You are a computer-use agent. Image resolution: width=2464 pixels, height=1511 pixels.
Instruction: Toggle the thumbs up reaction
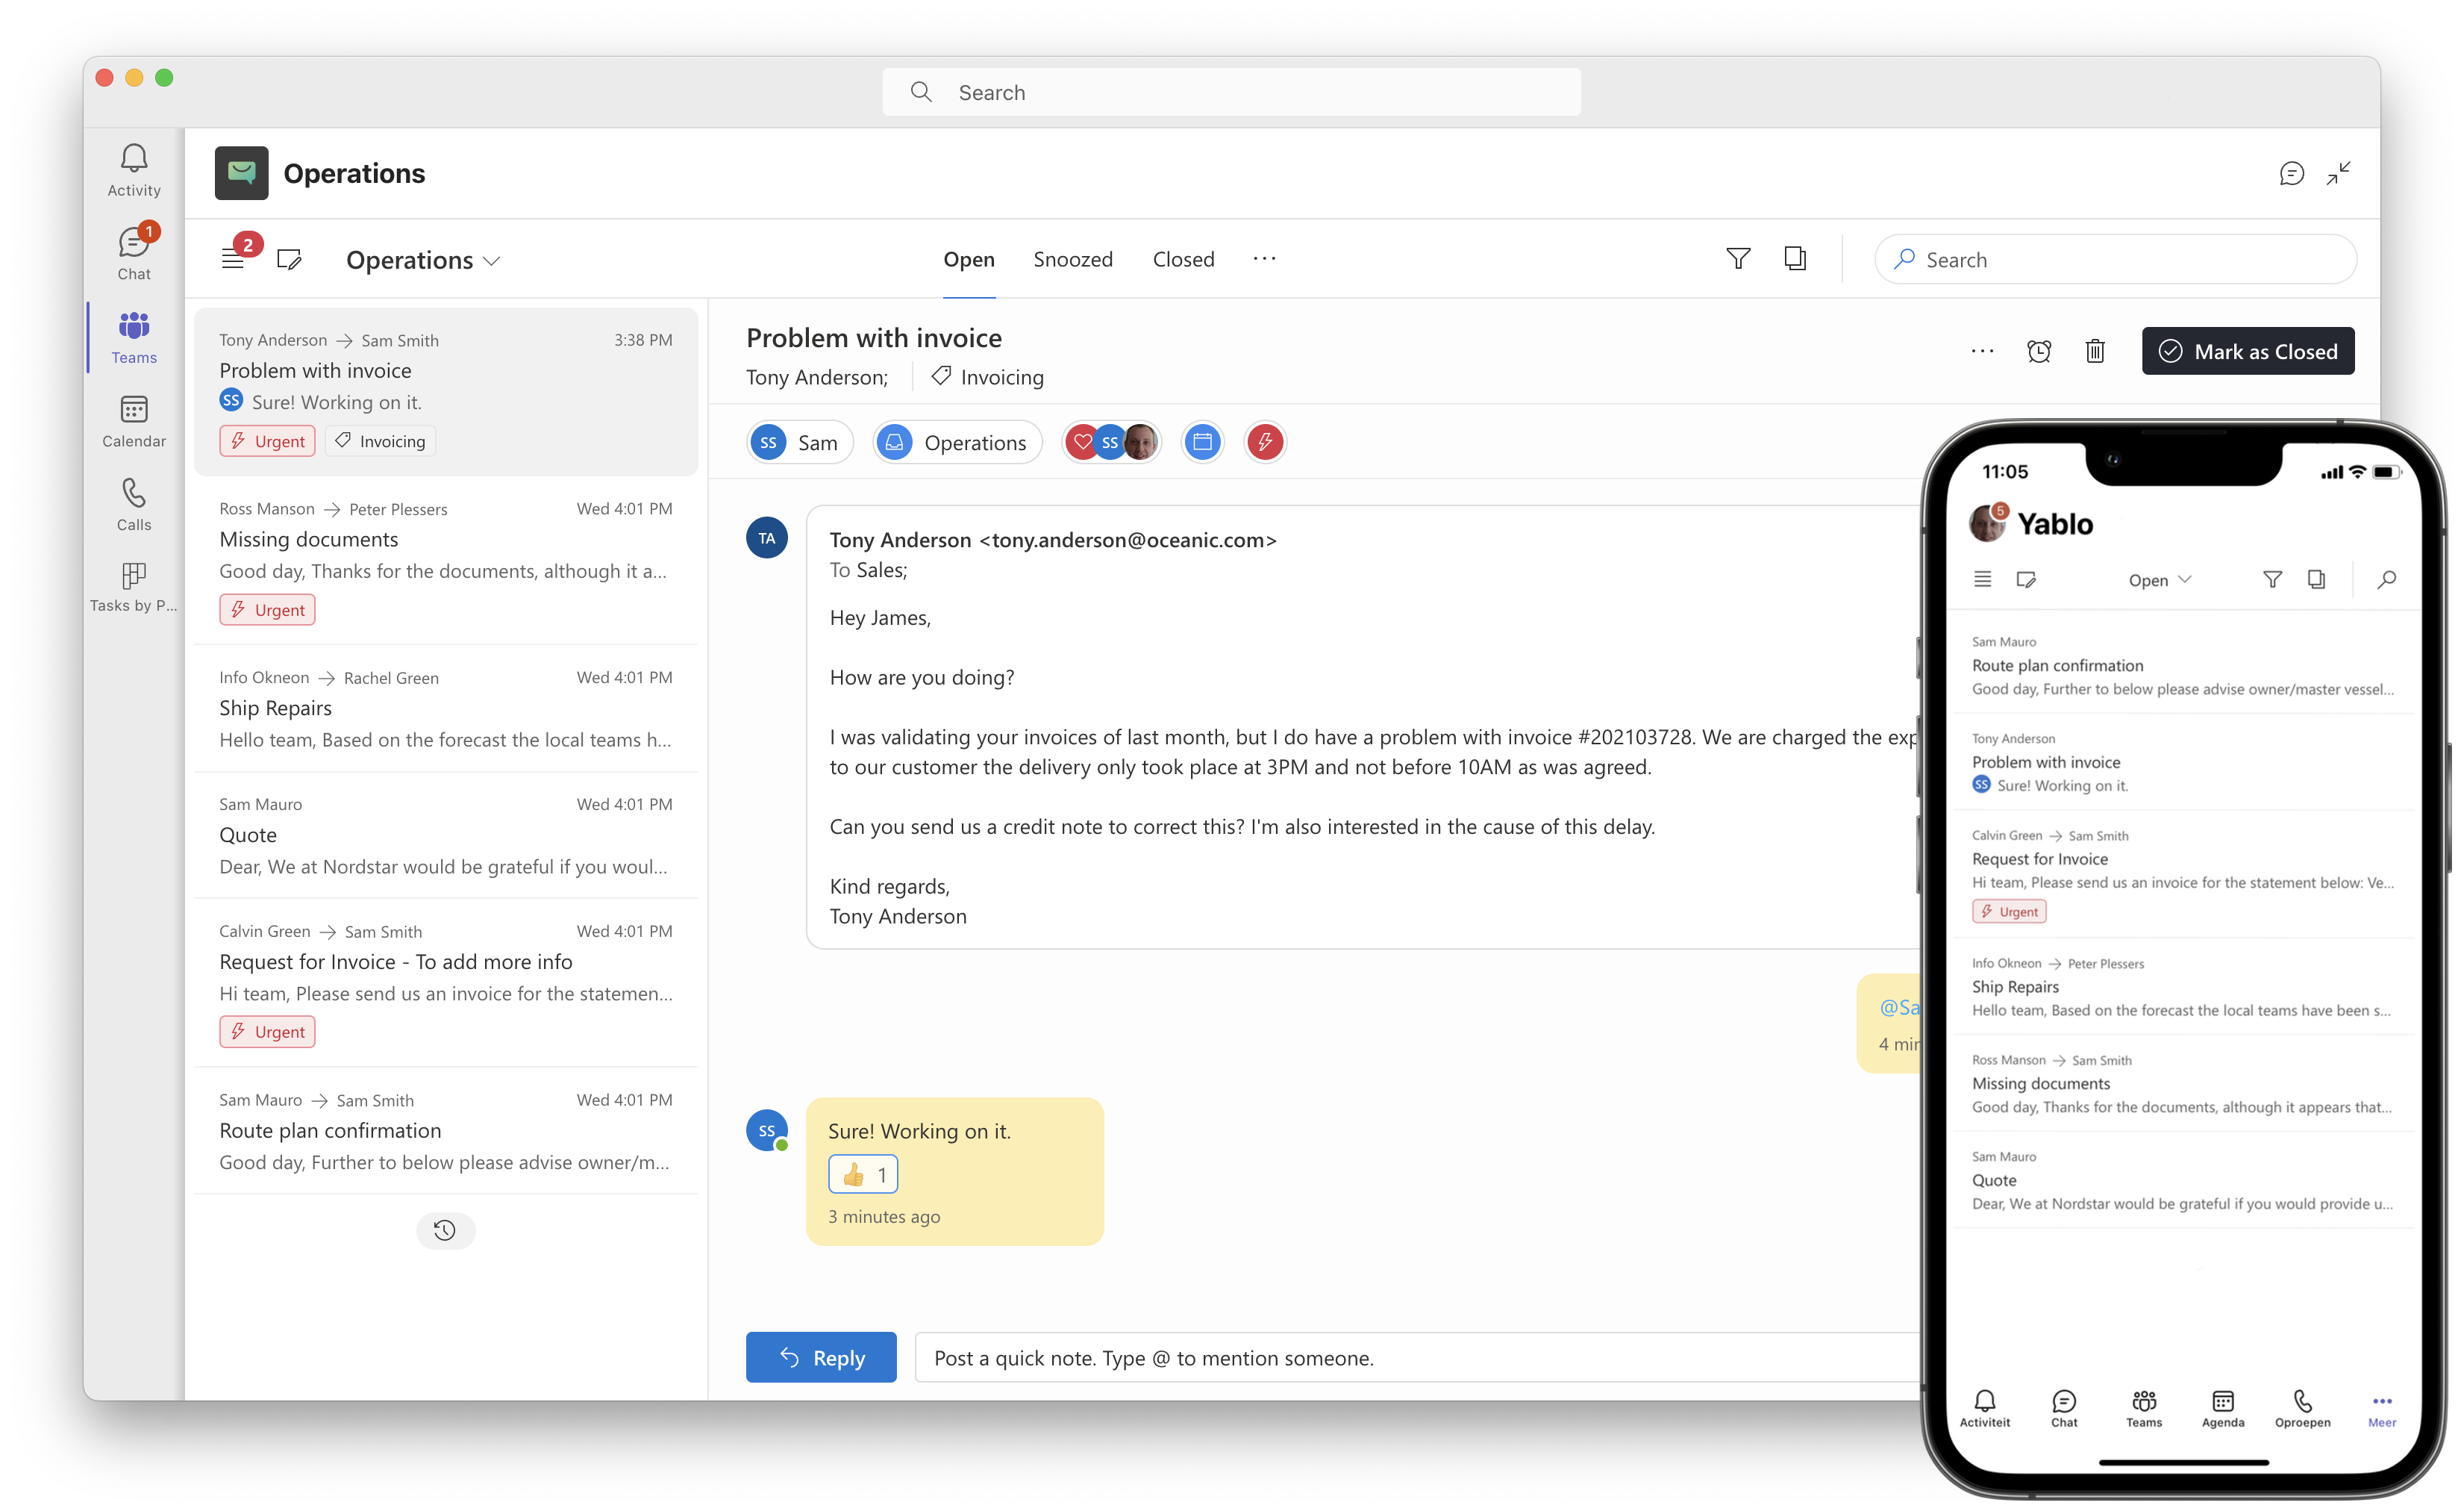pos(863,1175)
